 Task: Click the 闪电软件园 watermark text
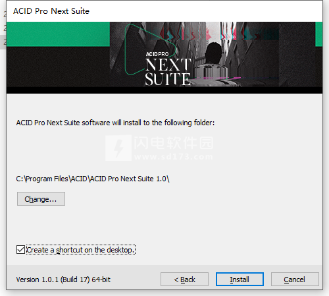click(174, 143)
